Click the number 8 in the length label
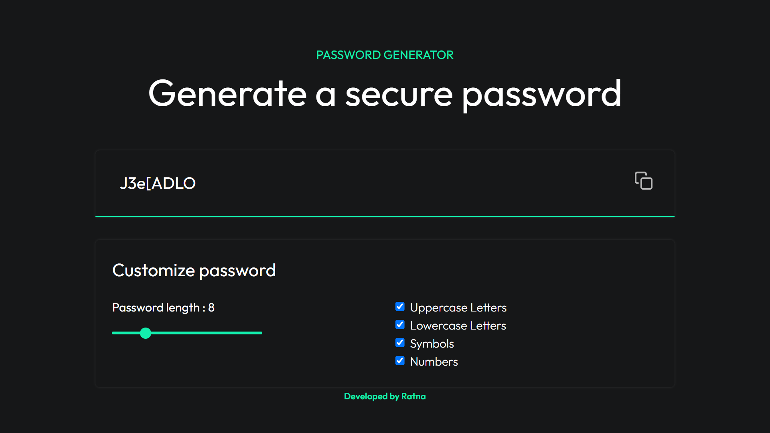 click(x=211, y=308)
